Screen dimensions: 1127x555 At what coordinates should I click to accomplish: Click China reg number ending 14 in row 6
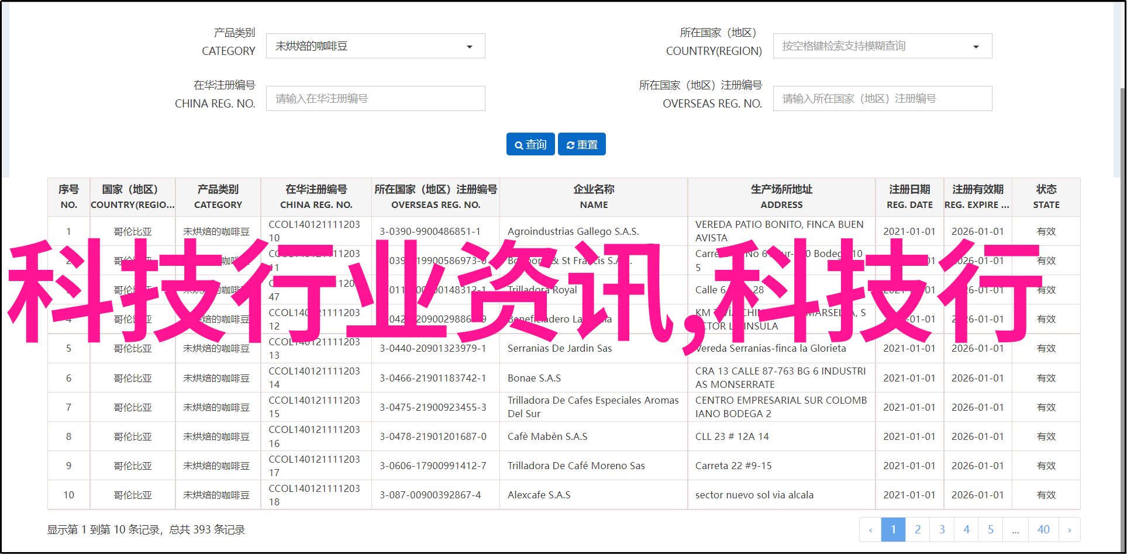click(x=314, y=377)
